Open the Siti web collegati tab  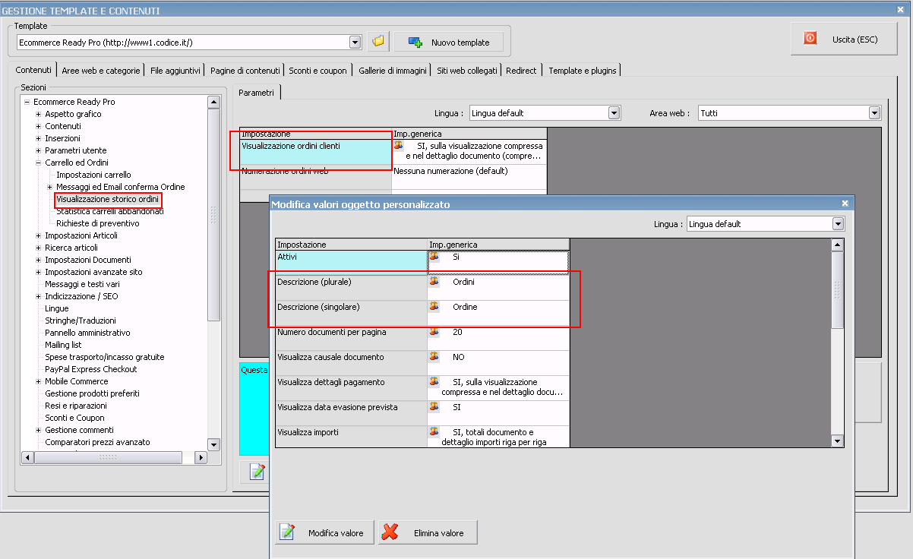(467, 71)
